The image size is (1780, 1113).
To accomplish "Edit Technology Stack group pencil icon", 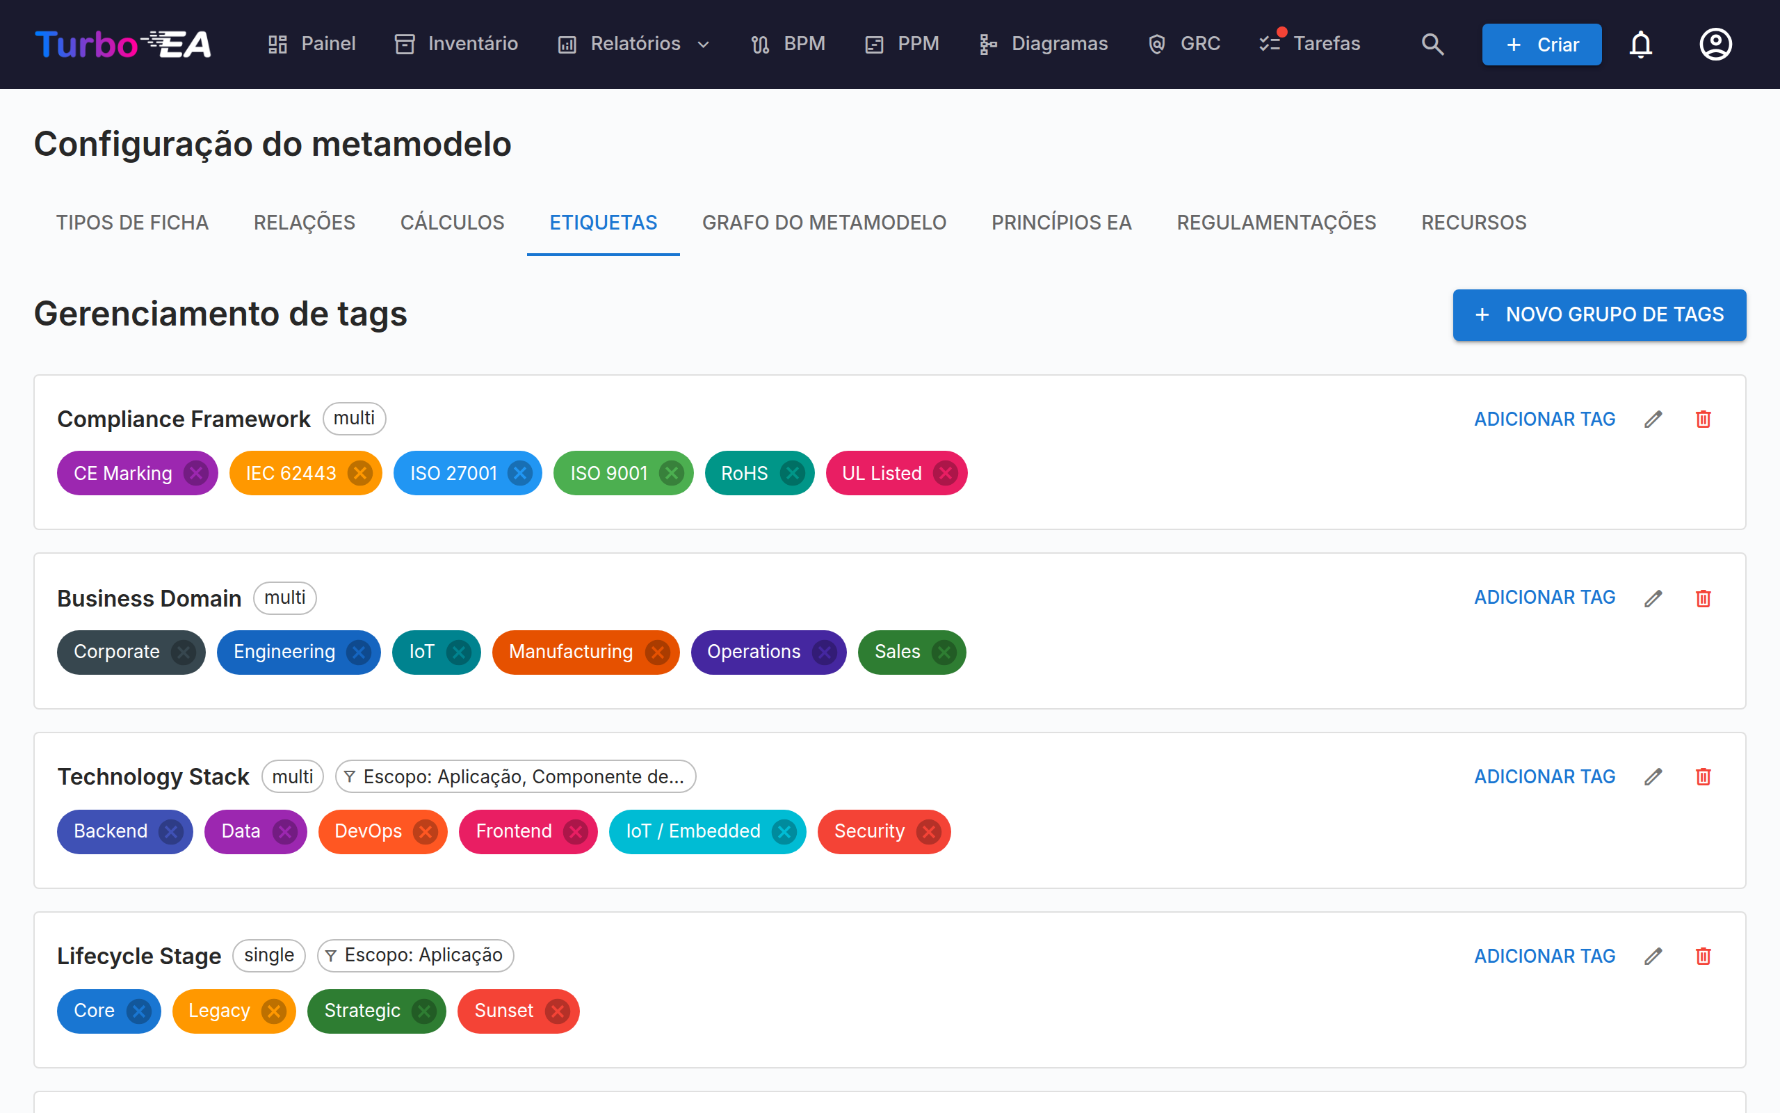I will point(1653,776).
